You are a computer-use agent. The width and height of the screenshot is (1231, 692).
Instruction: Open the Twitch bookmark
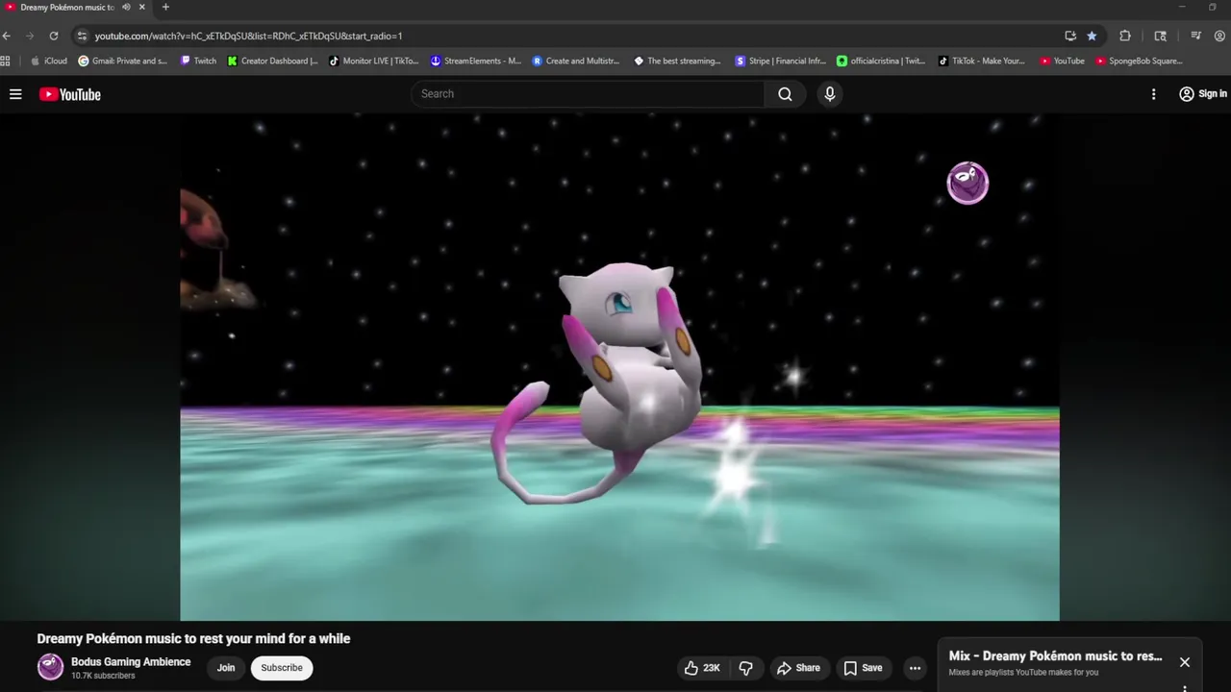point(198,61)
